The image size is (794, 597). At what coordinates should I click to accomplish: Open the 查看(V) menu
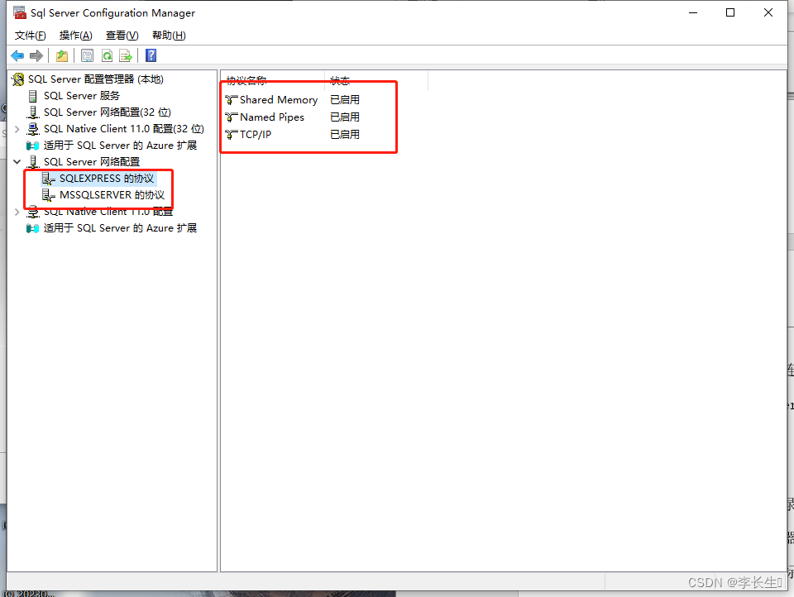pos(122,36)
